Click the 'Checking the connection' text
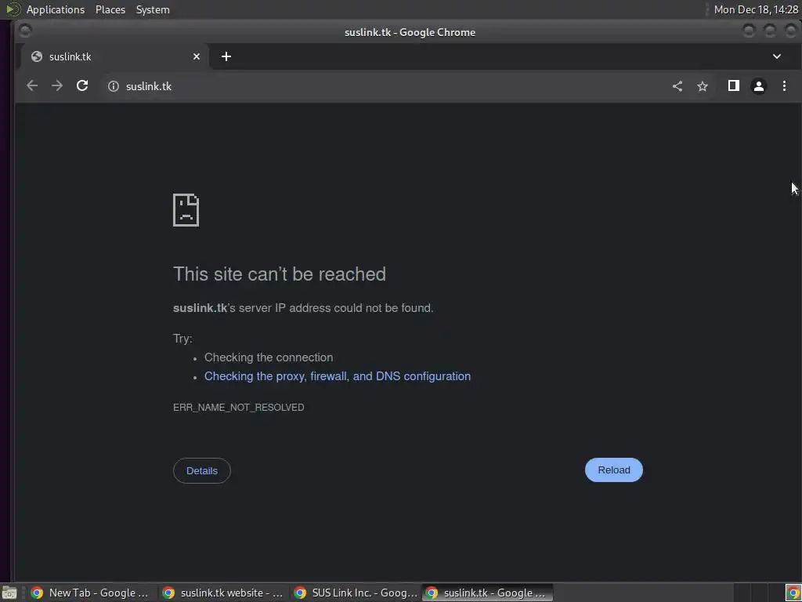The width and height of the screenshot is (802, 602). [x=269, y=357]
